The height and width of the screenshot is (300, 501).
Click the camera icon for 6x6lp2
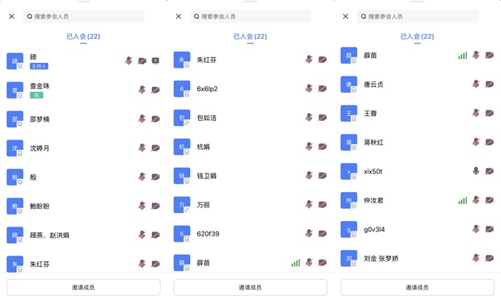coord(322,89)
